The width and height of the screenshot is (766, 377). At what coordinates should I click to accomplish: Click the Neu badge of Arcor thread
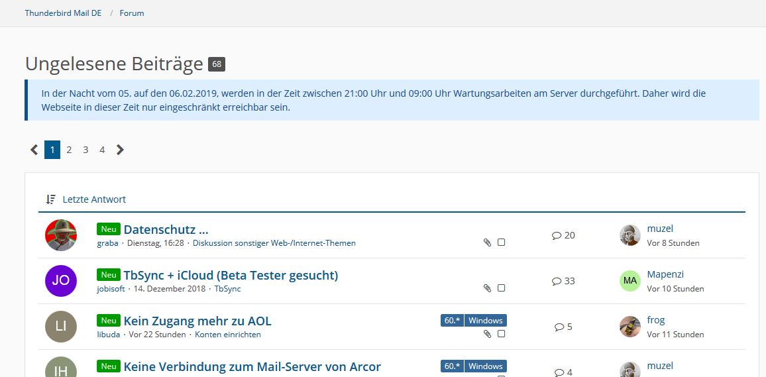click(x=109, y=366)
